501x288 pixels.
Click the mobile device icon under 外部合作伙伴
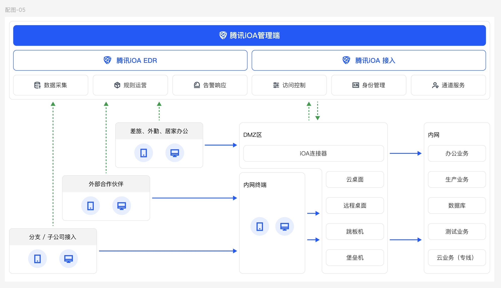pyautogui.click(x=90, y=206)
